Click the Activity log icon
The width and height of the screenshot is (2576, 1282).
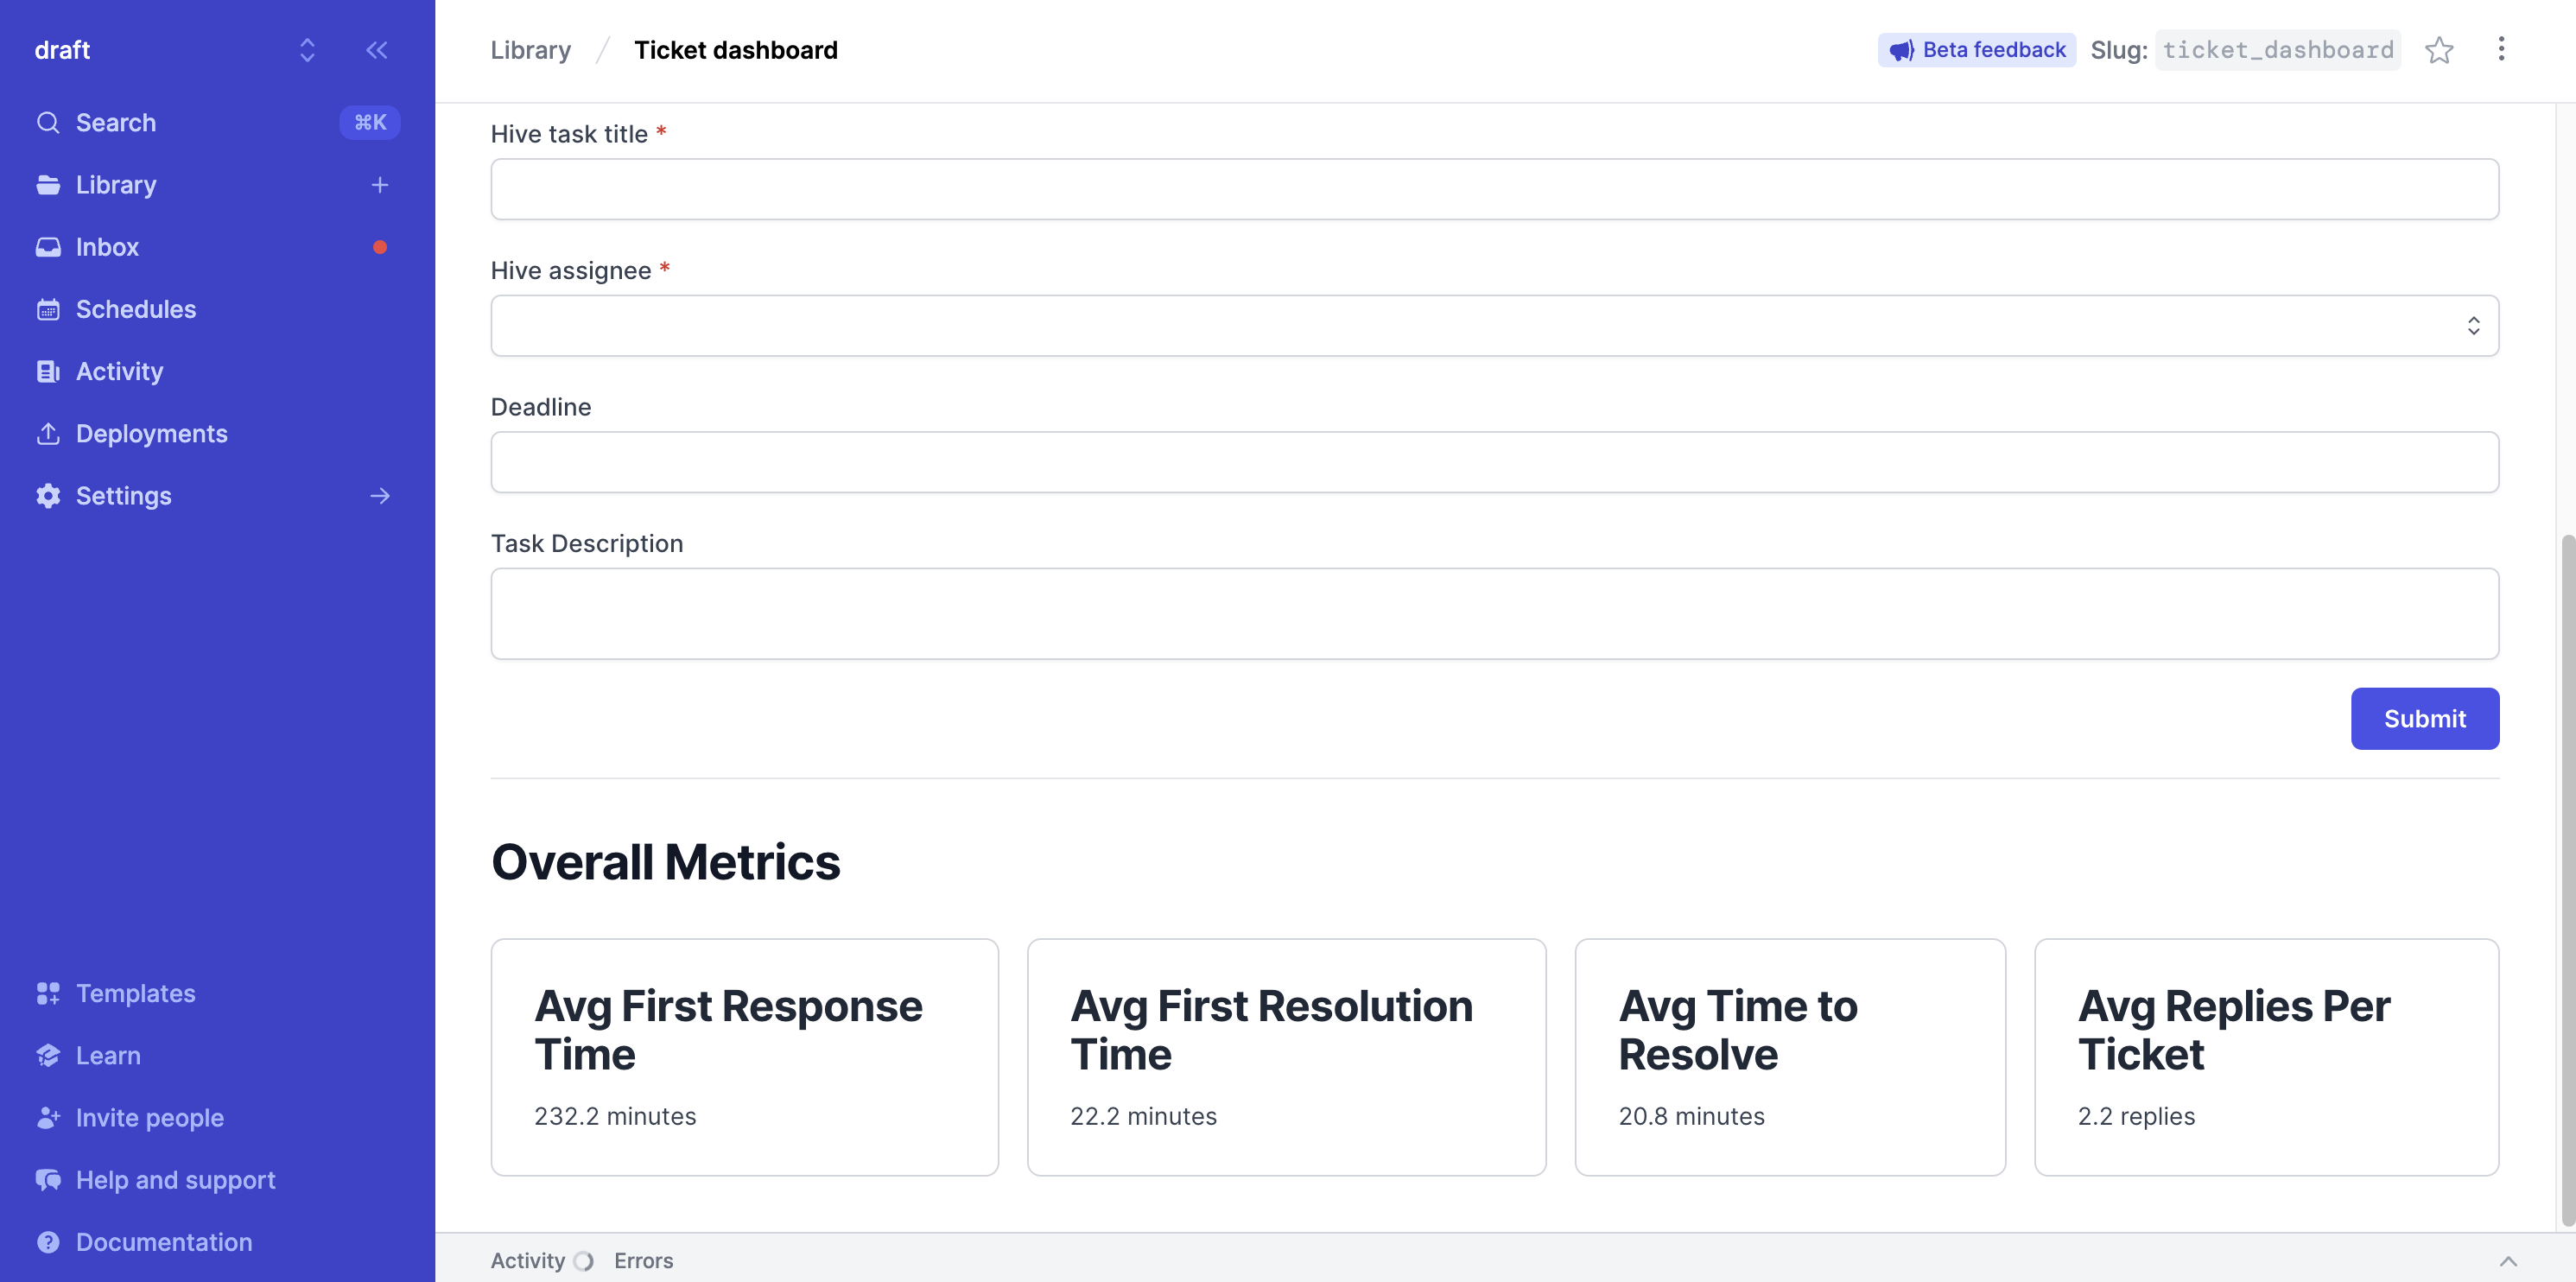tap(48, 371)
